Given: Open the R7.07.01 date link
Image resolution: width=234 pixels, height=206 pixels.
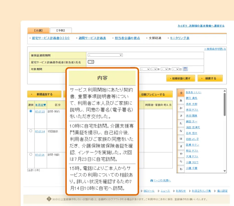Looking at the screenshot, I should [40, 155].
